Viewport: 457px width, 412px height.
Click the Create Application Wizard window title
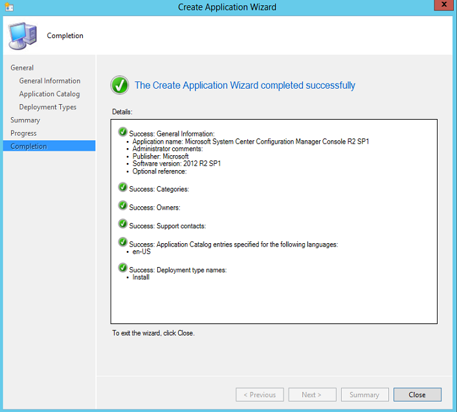[x=227, y=7]
